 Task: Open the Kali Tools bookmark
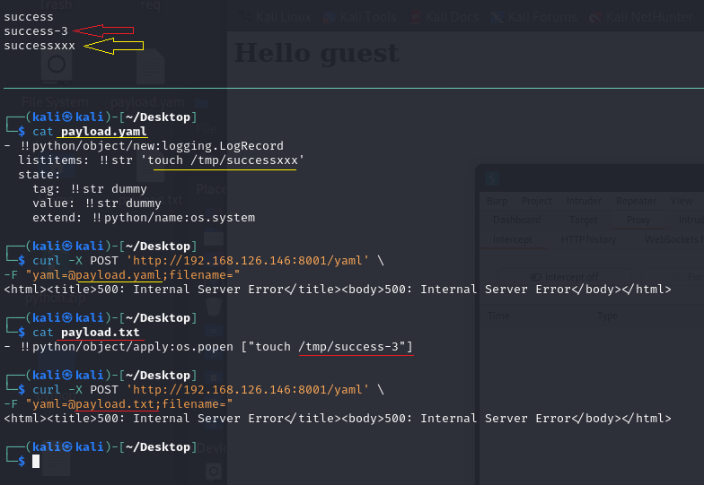[x=360, y=17]
